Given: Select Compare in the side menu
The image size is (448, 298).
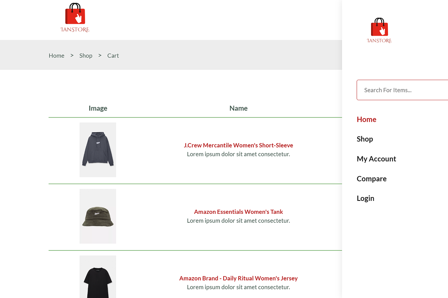Looking at the screenshot, I should click(371, 179).
